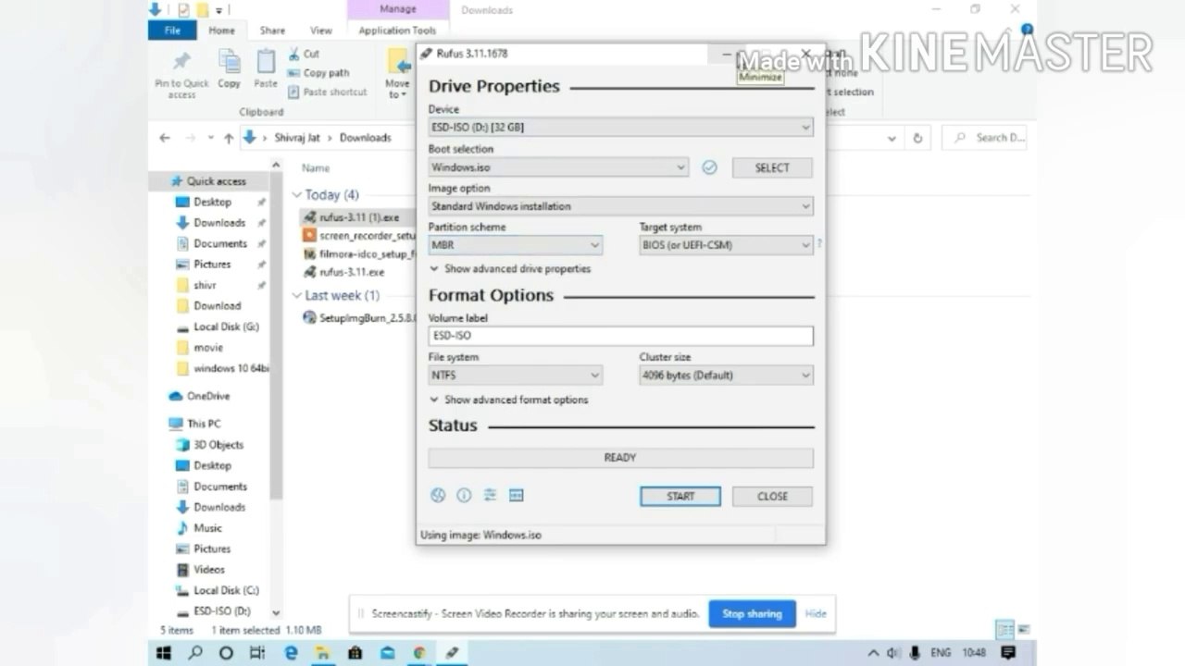
Task: Go back with Explorer's back arrow
Action: coord(165,138)
